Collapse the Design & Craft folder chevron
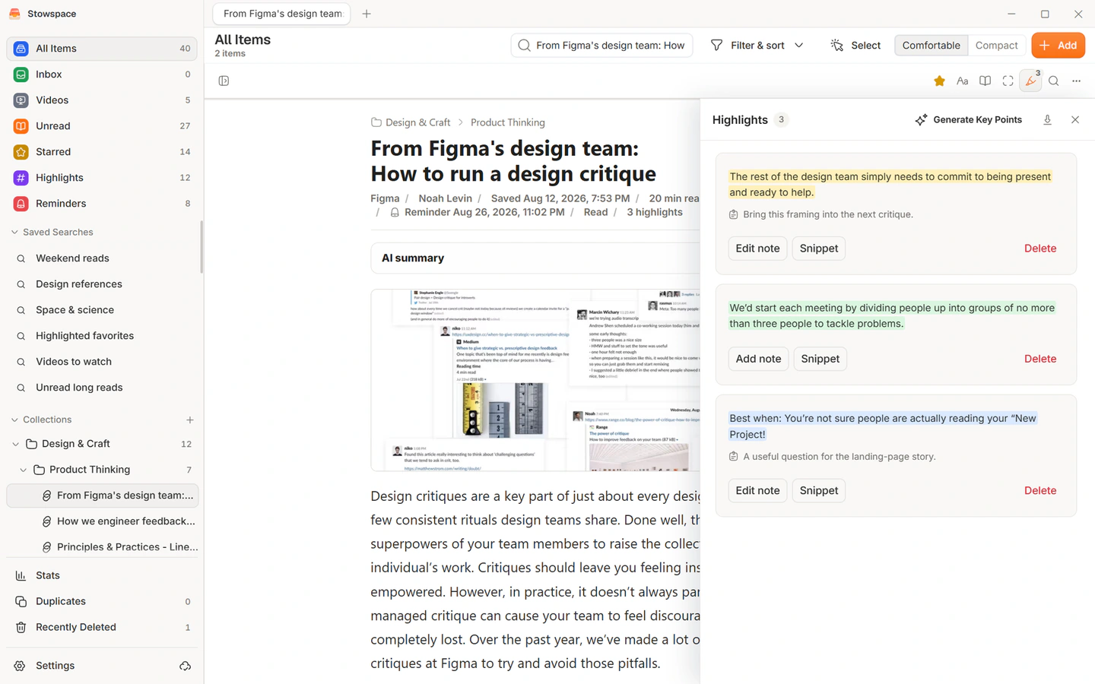Viewport: 1095px width, 684px height. click(16, 444)
